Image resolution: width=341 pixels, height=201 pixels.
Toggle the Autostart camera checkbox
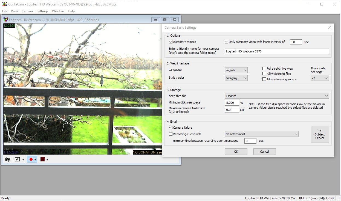click(x=171, y=42)
